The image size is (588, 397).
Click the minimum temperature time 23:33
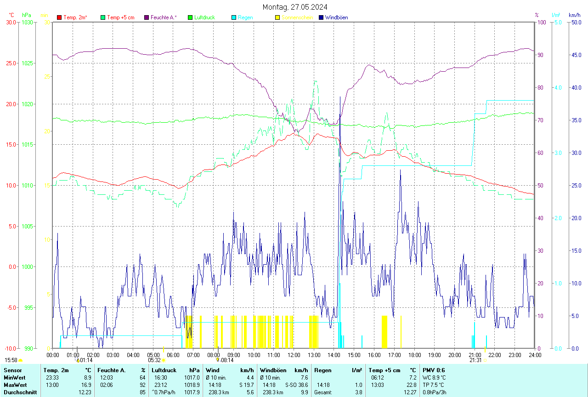52,378
